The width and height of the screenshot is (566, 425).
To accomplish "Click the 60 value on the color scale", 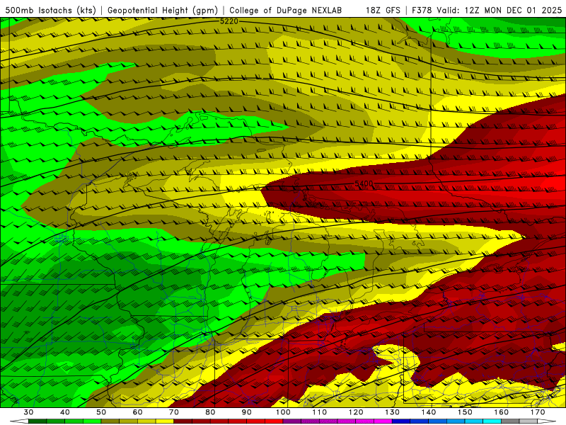I will pos(137,412).
